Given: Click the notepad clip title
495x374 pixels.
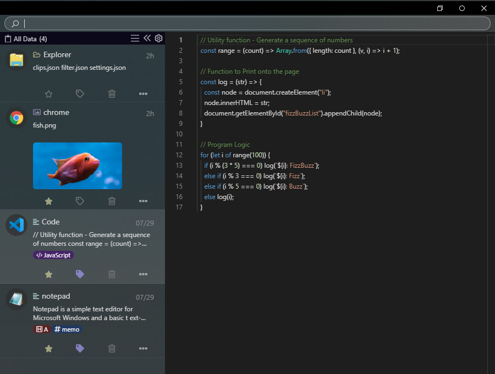Looking at the screenshot, I should [56, 296].
